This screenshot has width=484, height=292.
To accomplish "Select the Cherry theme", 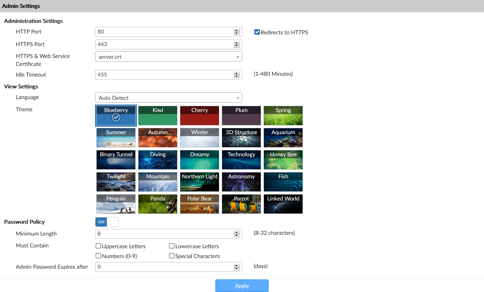I will tap(199, 116).
